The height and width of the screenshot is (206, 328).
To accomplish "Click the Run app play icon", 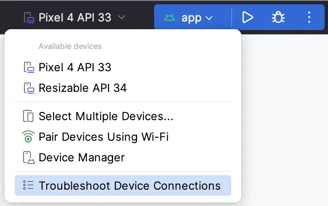I will click(x=247, y=18).
